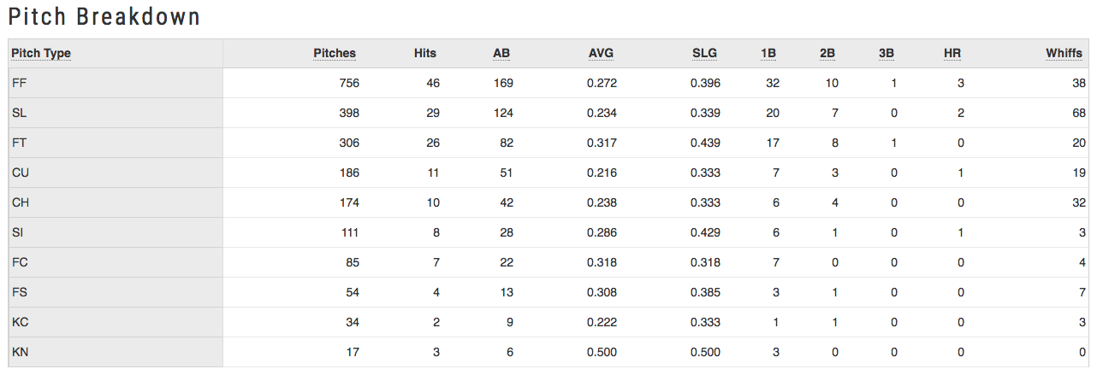This screenshot has height=375, width=1097.
Task: Sort by AVG column header
Action: pyautogui.click(x=602, y=53)
